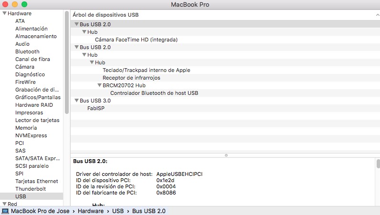Click the details pane scrollbar thumb
This screenshot has height=215, width=380.
tap(378, 164)
